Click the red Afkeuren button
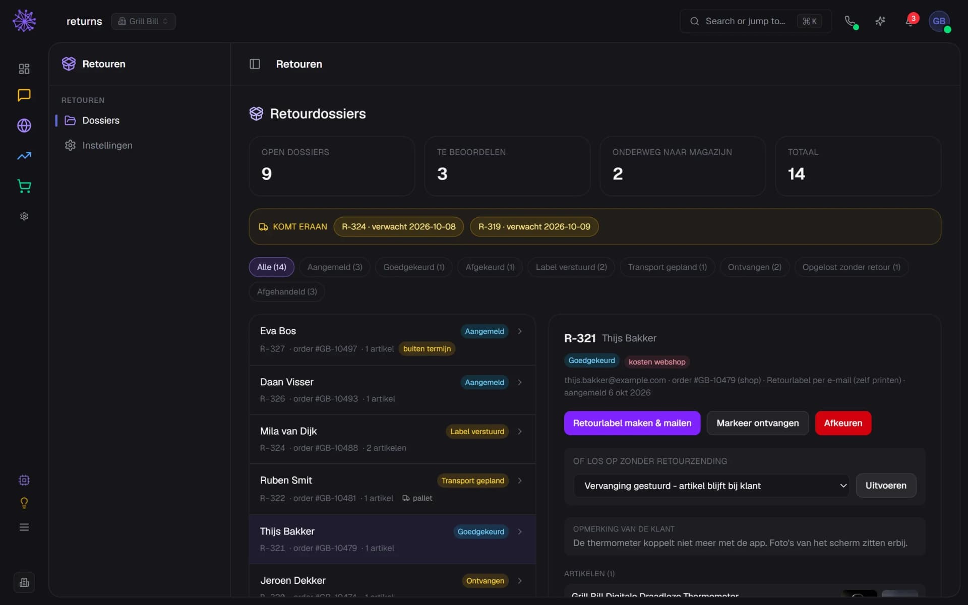This screenshot has height=605, width=968. [x=843, y=423]
